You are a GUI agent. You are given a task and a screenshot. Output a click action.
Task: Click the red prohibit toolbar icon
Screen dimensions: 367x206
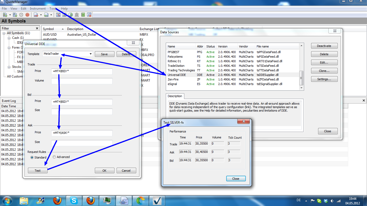pyautogui.click(x=27, y=15)
